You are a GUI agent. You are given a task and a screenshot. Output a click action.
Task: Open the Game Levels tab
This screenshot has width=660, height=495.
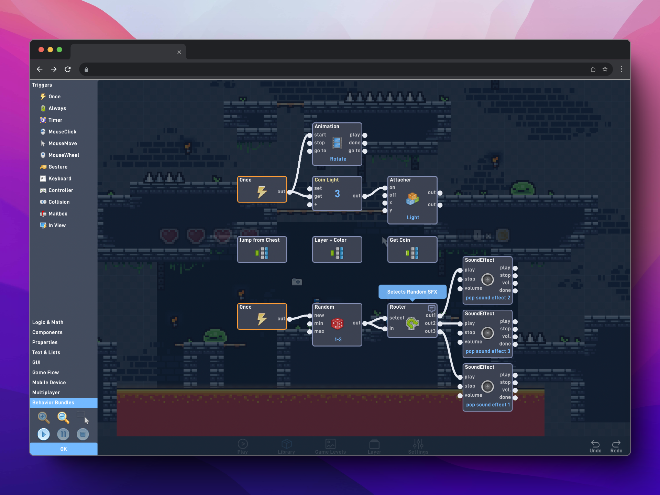point(330,447)
